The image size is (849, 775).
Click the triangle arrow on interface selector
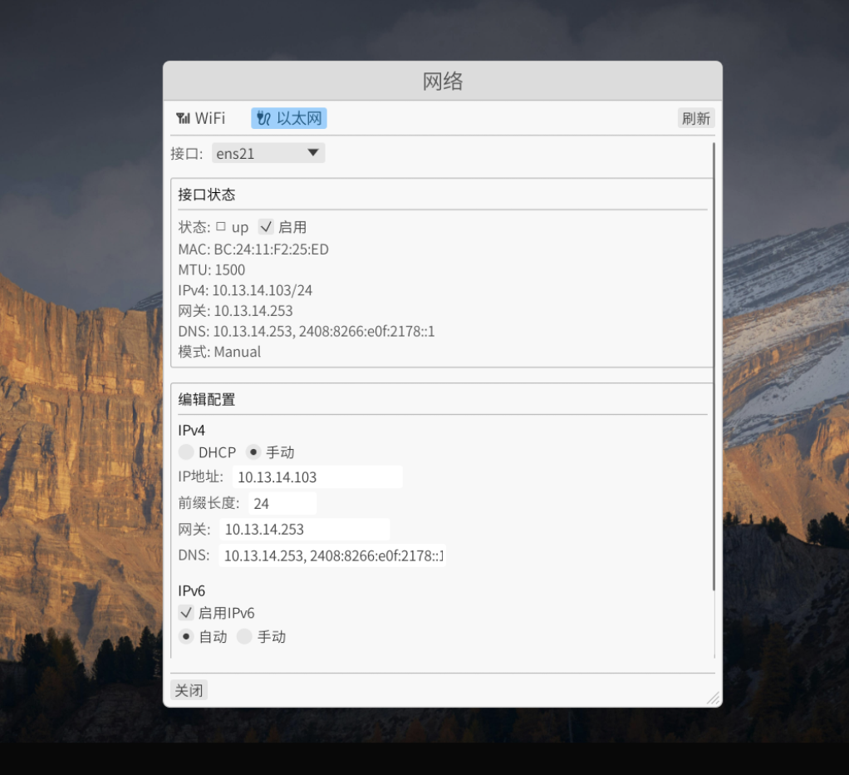coord(313,153)
